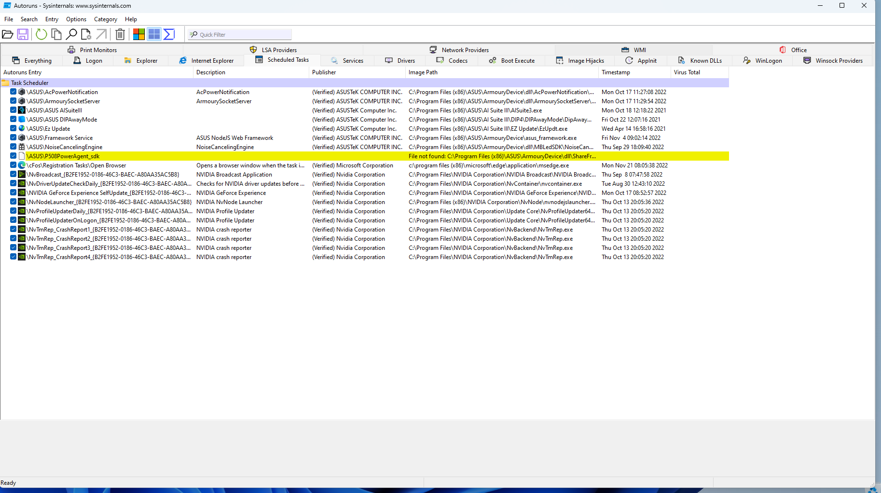Sort by the Virus Total column header
This screenshot has width=881, height=493.
coord(700,72)
